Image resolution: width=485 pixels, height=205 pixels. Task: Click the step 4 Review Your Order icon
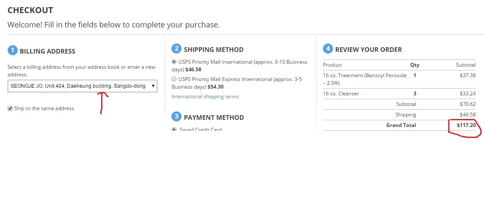coord(328,49)
